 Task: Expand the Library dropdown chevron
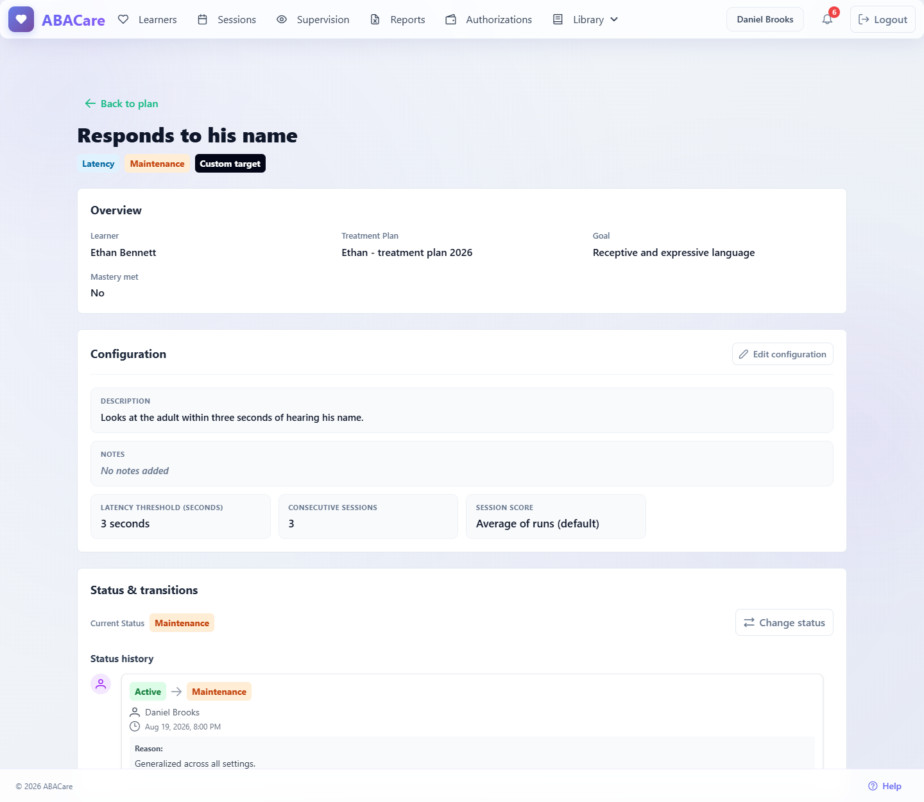point(614,19)
